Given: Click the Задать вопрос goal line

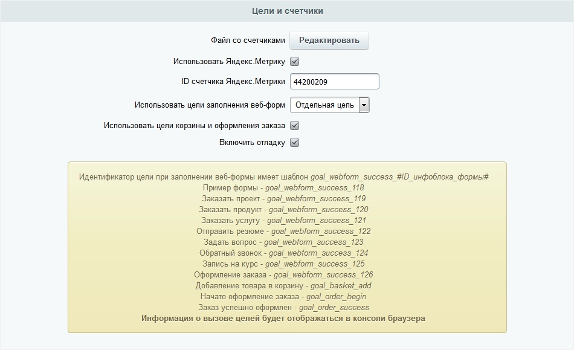Looking at the screenshot, I should pyautogui.click(x=283, y=242).
